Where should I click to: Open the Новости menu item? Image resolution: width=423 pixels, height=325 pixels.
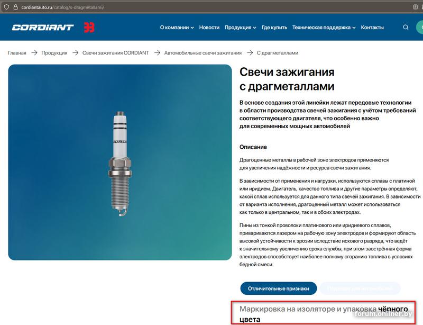click(209, 28)
